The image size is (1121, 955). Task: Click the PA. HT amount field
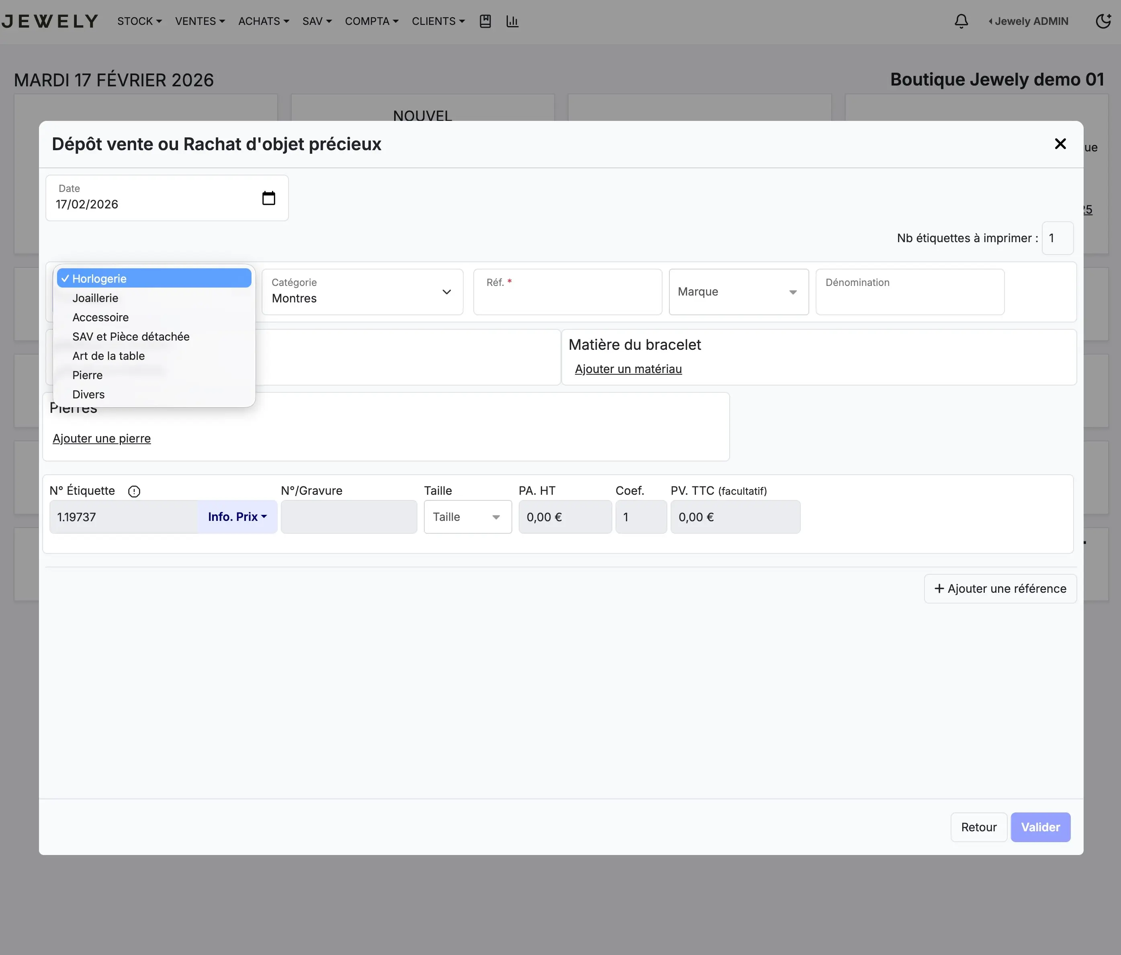[565, 517]
